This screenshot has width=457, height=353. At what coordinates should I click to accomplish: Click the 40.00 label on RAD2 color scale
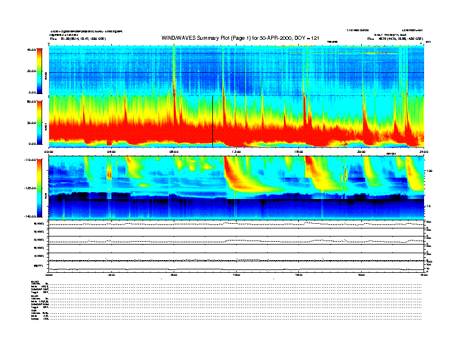click(x=31, y=50)
